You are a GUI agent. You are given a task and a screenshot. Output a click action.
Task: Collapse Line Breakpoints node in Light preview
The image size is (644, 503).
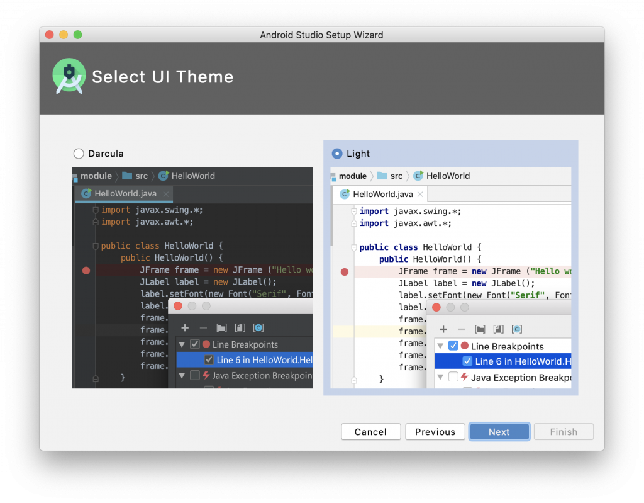[440, 346]
